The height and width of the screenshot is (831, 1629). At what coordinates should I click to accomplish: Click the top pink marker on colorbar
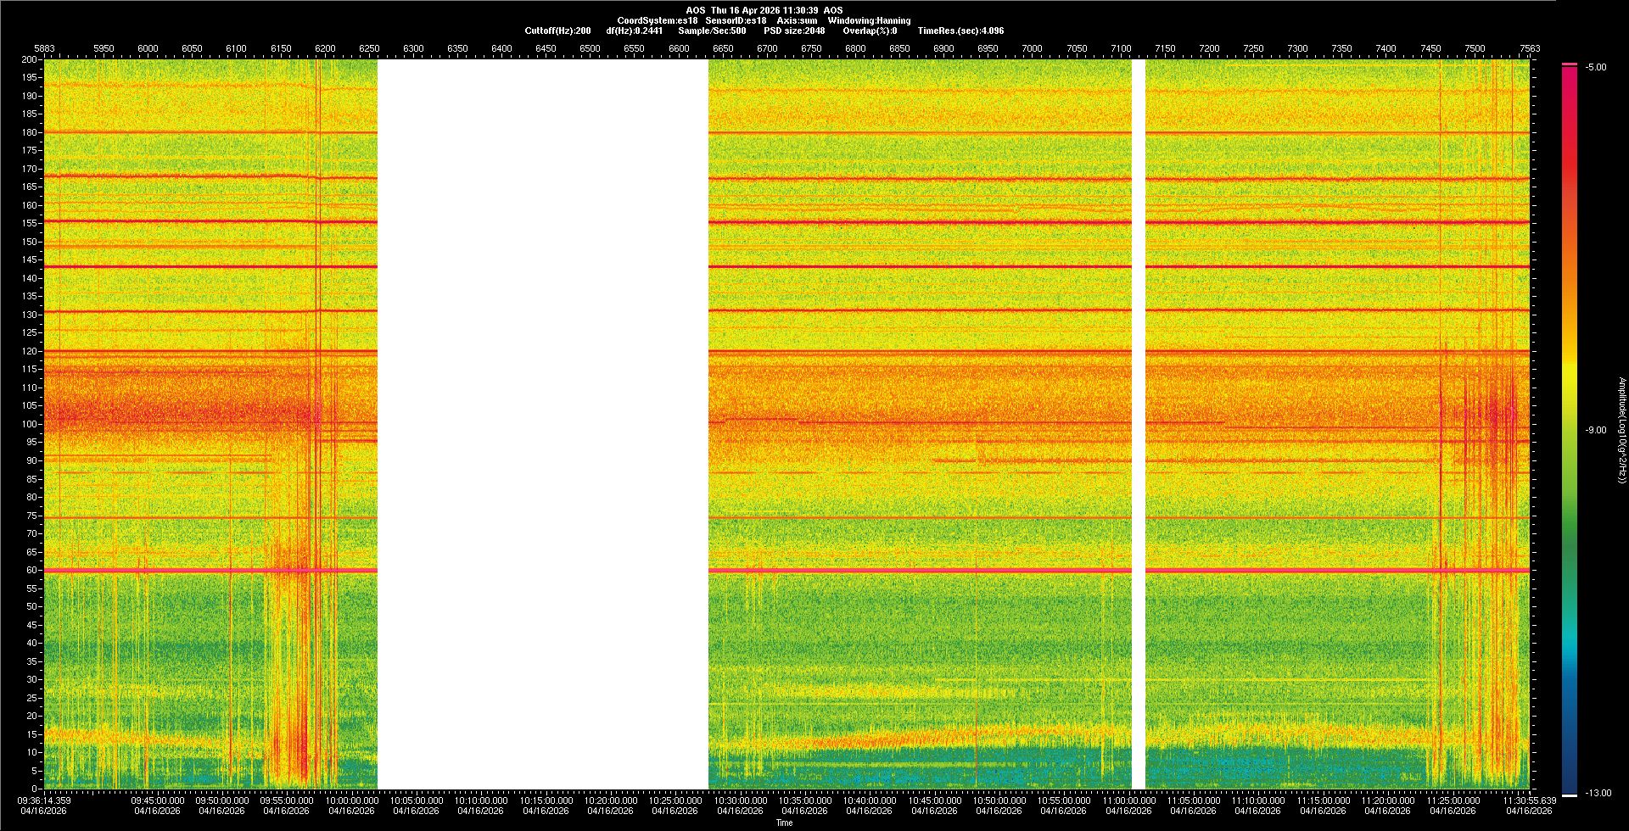[1569, 64]
